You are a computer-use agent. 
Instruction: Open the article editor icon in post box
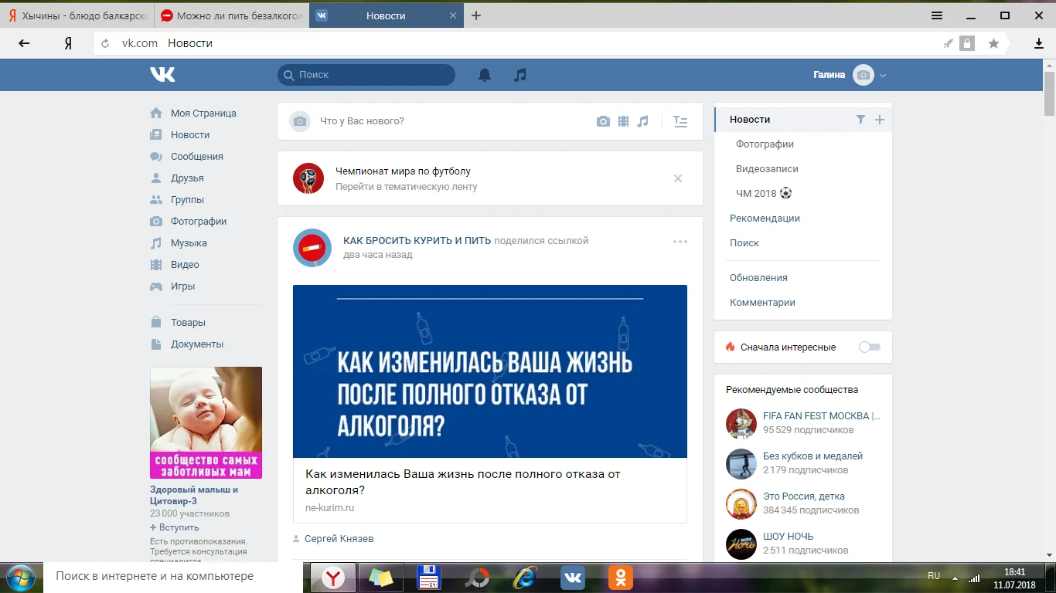tap(680, 121)
